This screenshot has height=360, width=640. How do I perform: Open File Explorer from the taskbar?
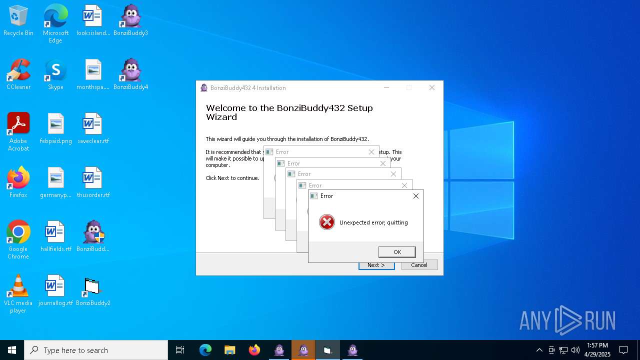230,350
